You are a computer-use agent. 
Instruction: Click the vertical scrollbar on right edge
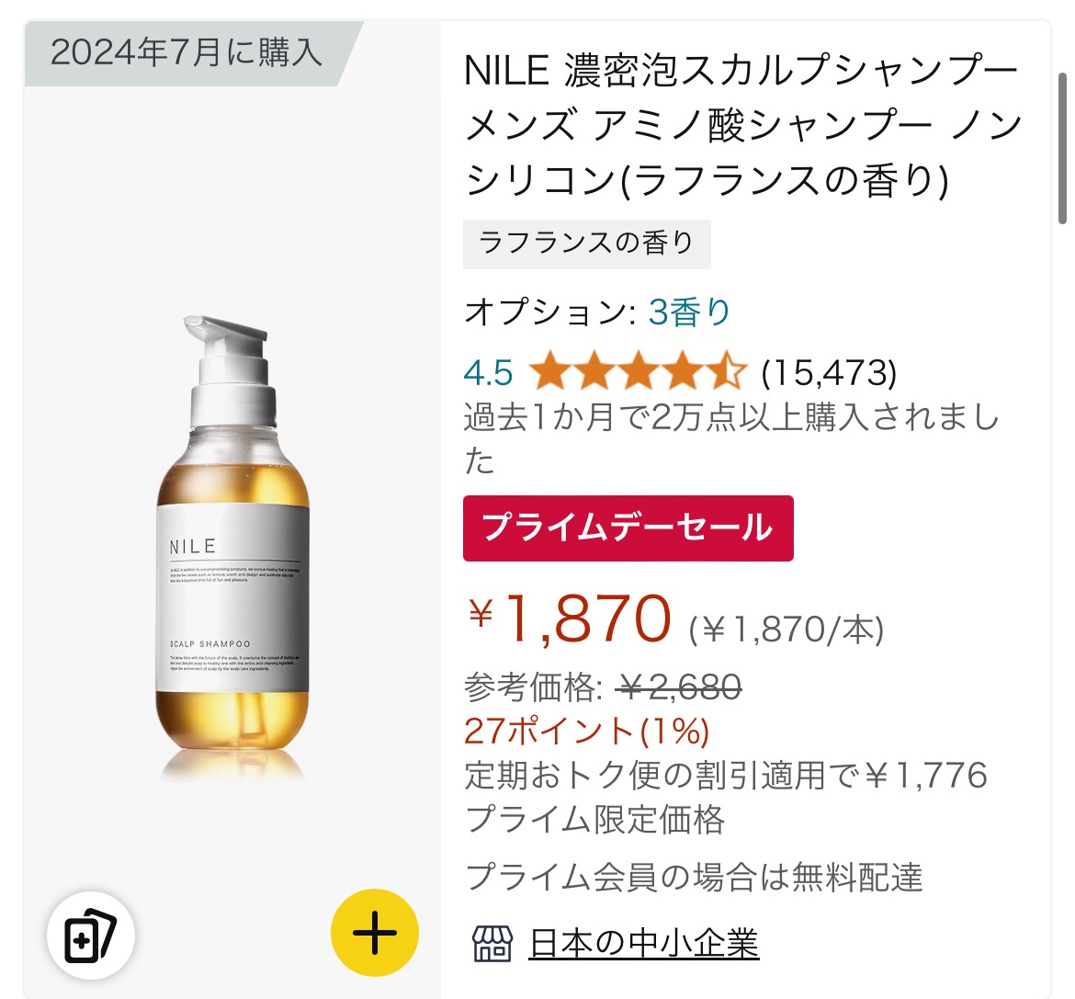point(1062,148)
